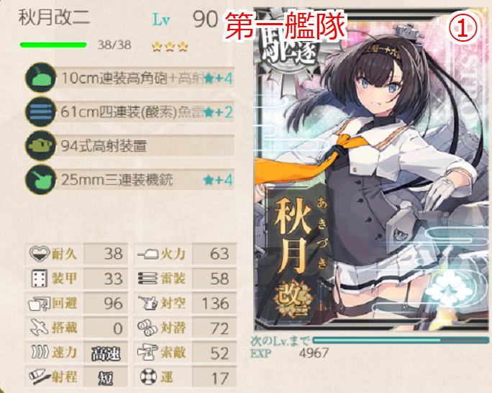Click the heart icon beside 耐久

(40, 253)
